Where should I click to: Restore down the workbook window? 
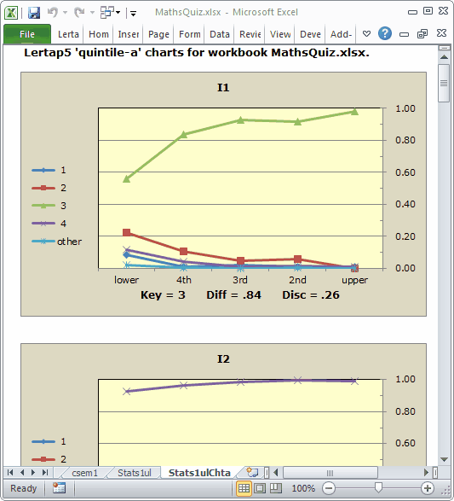[x=422, y=33]
